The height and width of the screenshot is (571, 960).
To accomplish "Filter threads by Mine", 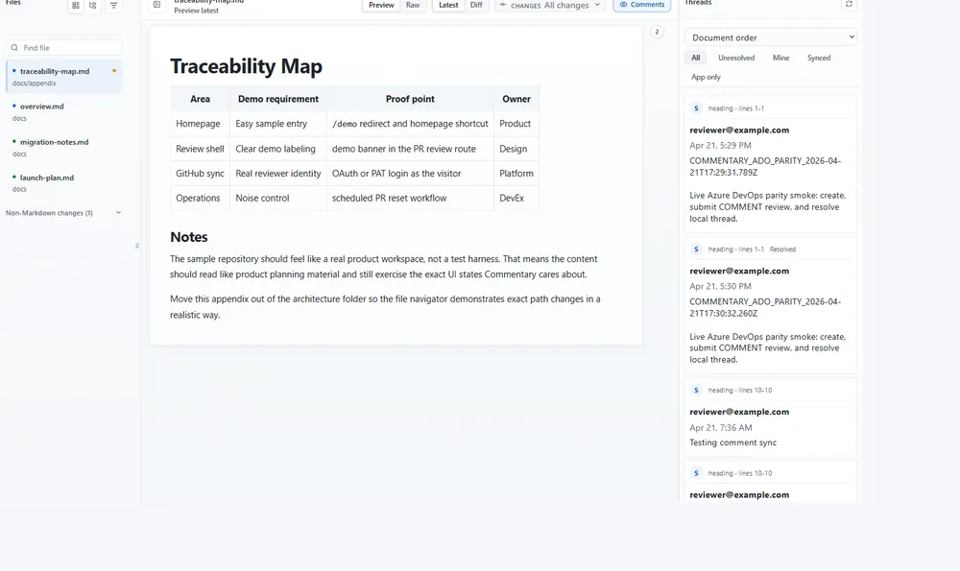I will click(x=780, y=58).
